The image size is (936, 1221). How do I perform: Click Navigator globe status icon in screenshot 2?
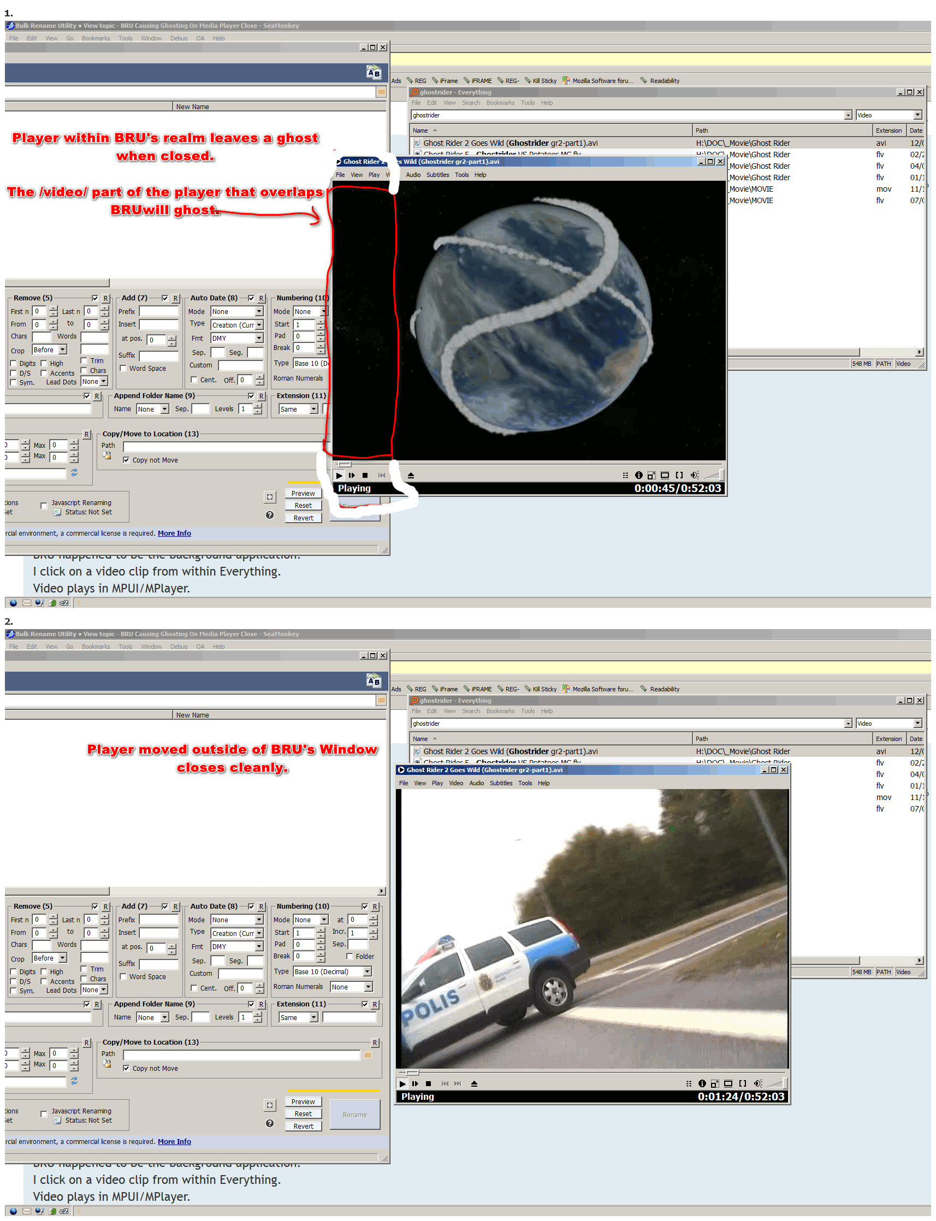[x=13, y=1211]
